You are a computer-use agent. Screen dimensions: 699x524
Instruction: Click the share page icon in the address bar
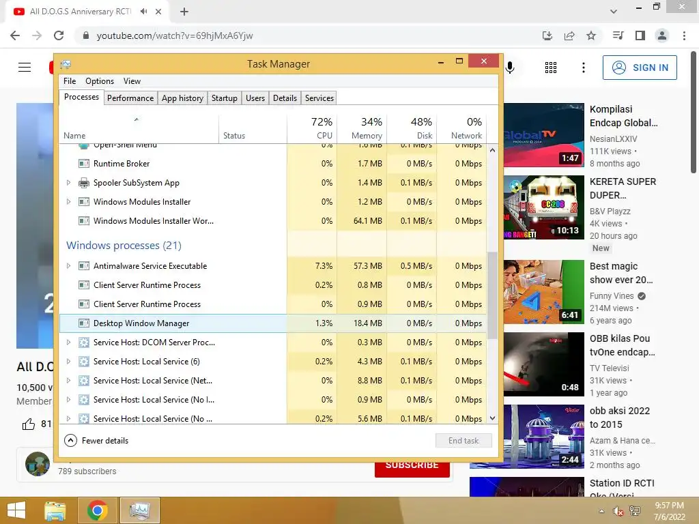[569, 35]
